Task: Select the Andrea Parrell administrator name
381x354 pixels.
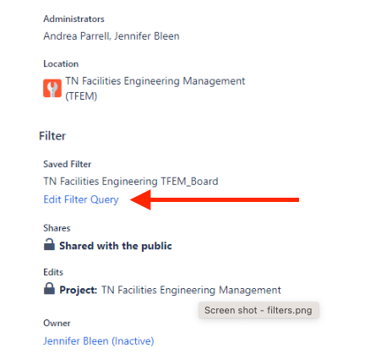Action: click(76, 36)
